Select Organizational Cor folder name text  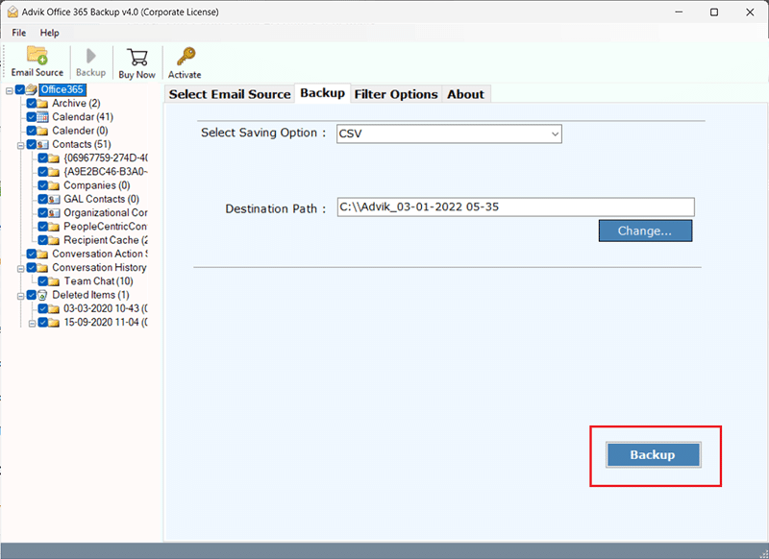coord(106,213)
